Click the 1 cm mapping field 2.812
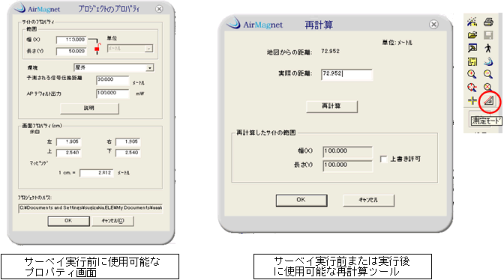This screenshot has height=280, width=504. click(97, 173)
